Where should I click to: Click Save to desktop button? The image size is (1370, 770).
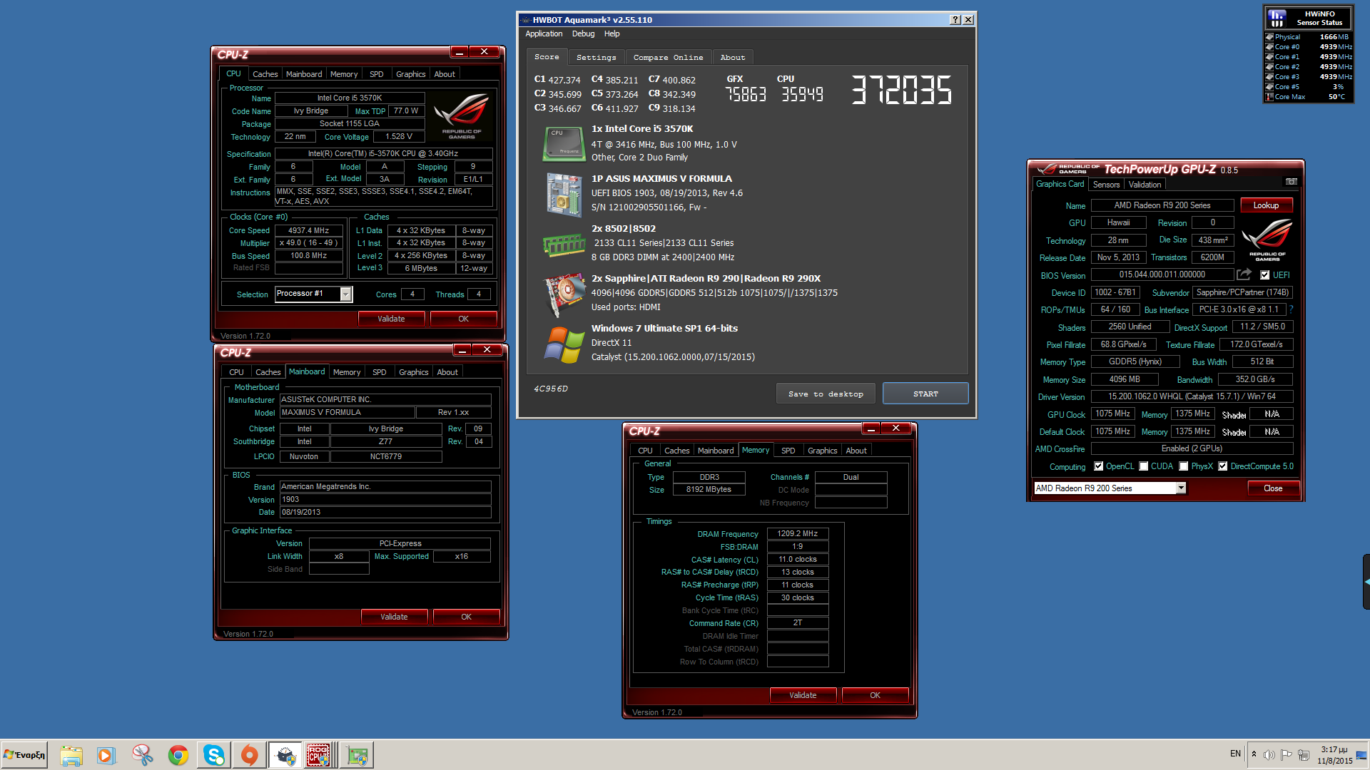(826, 394)
